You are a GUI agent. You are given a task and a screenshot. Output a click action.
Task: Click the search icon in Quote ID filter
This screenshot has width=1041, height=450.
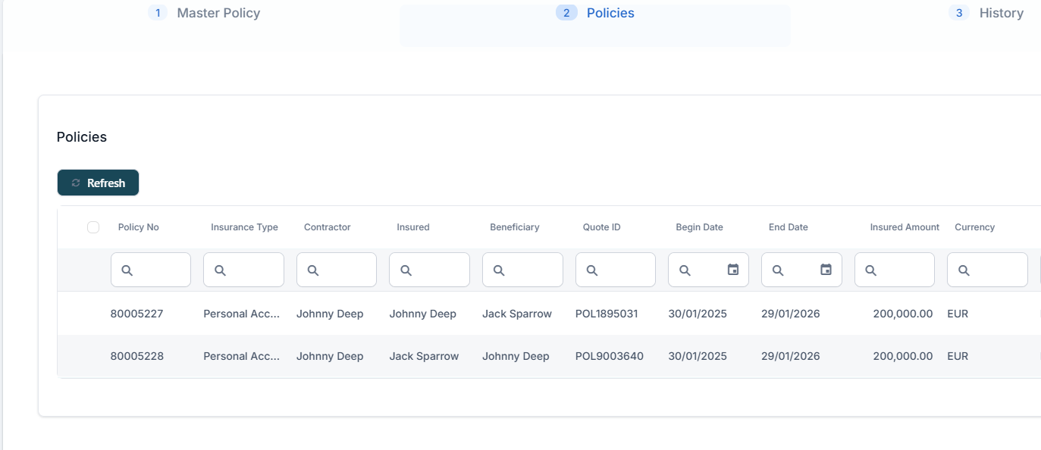pos(592,270)
